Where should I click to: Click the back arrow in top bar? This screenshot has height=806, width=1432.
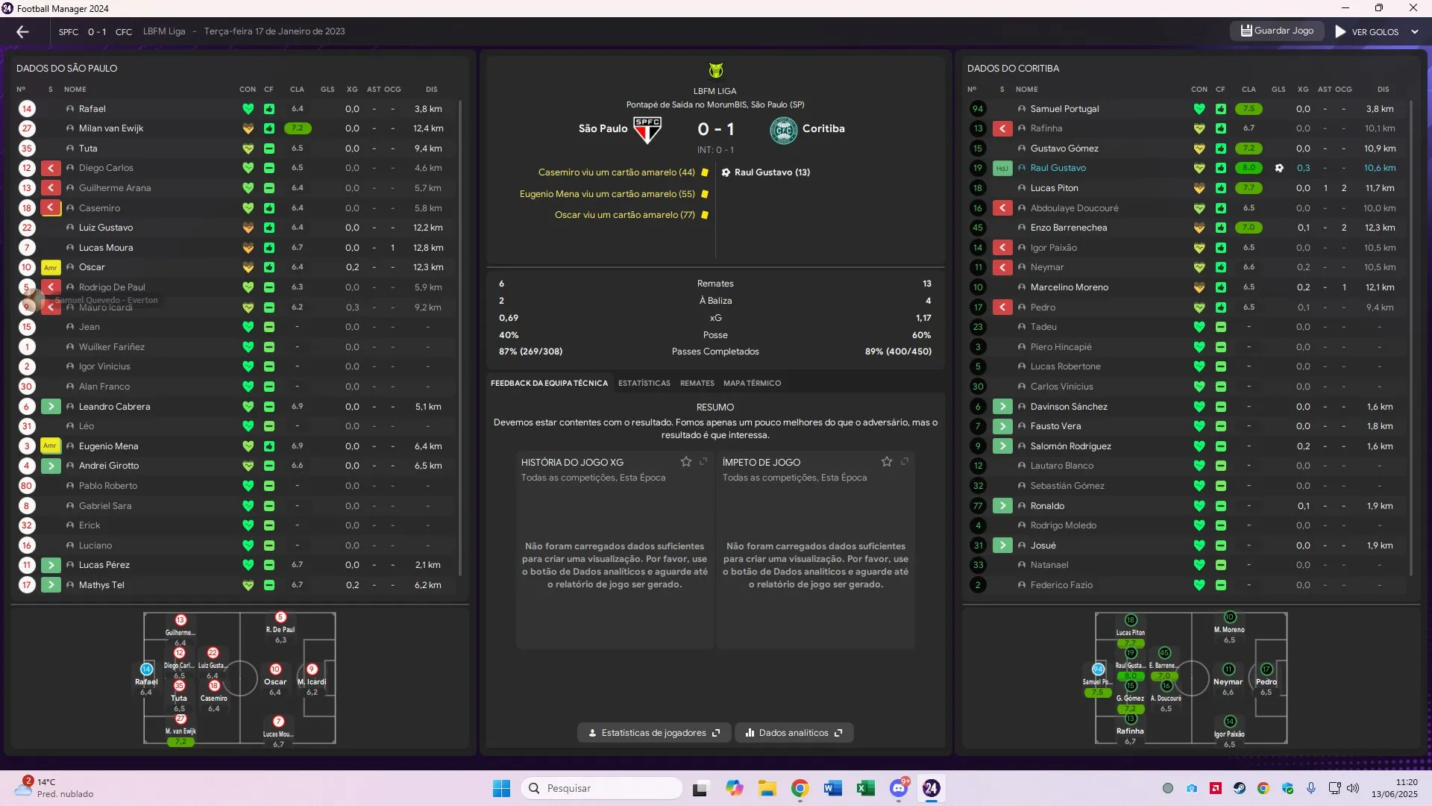[x=22, y=31]
